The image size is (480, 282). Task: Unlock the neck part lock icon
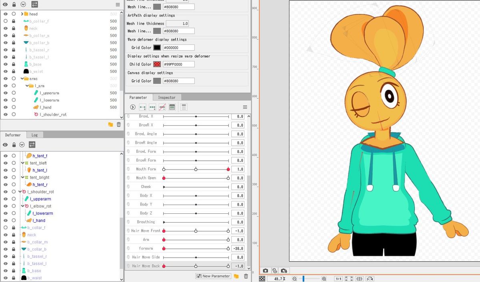pos(14,28)
